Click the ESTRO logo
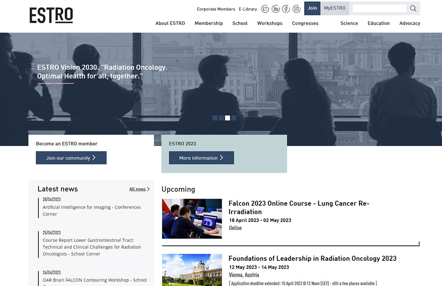This screenshot has width=442, height=286. point(51,15)
